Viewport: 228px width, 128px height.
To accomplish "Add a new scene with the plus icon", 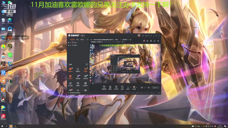I will click(x=88, y=40).
